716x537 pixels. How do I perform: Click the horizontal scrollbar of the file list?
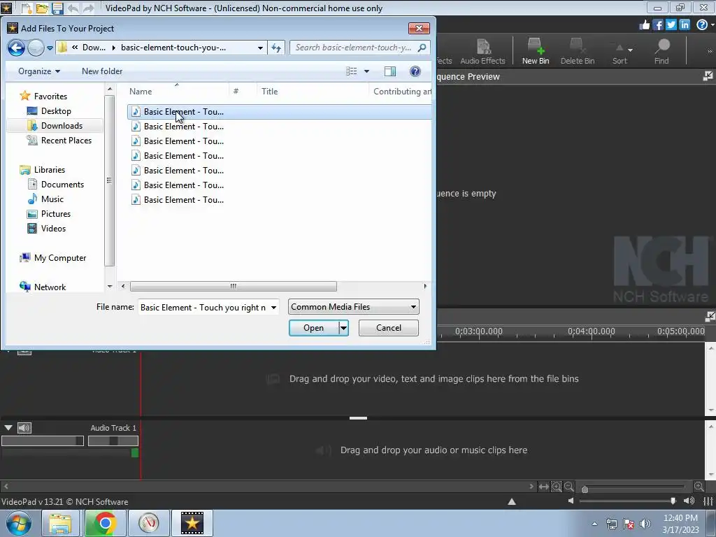[x=234, y=286]
